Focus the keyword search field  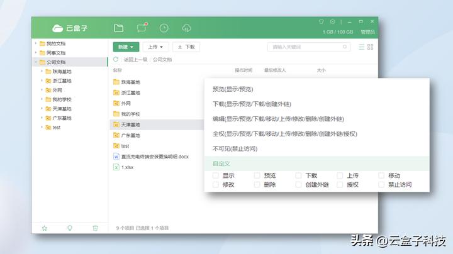click(308, 47)
